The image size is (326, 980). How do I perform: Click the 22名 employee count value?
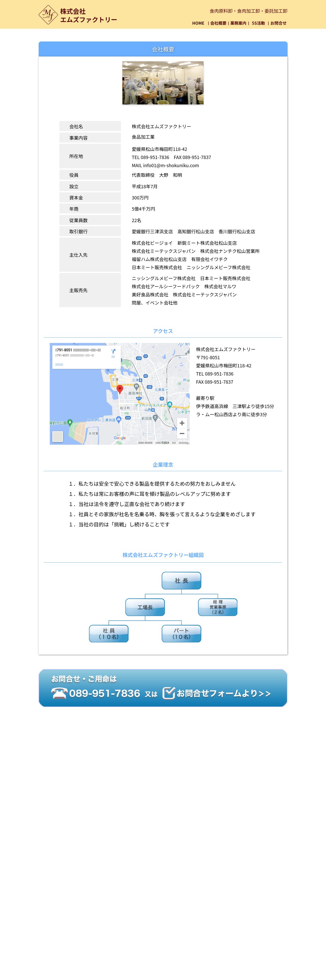(x=136, y=220)
